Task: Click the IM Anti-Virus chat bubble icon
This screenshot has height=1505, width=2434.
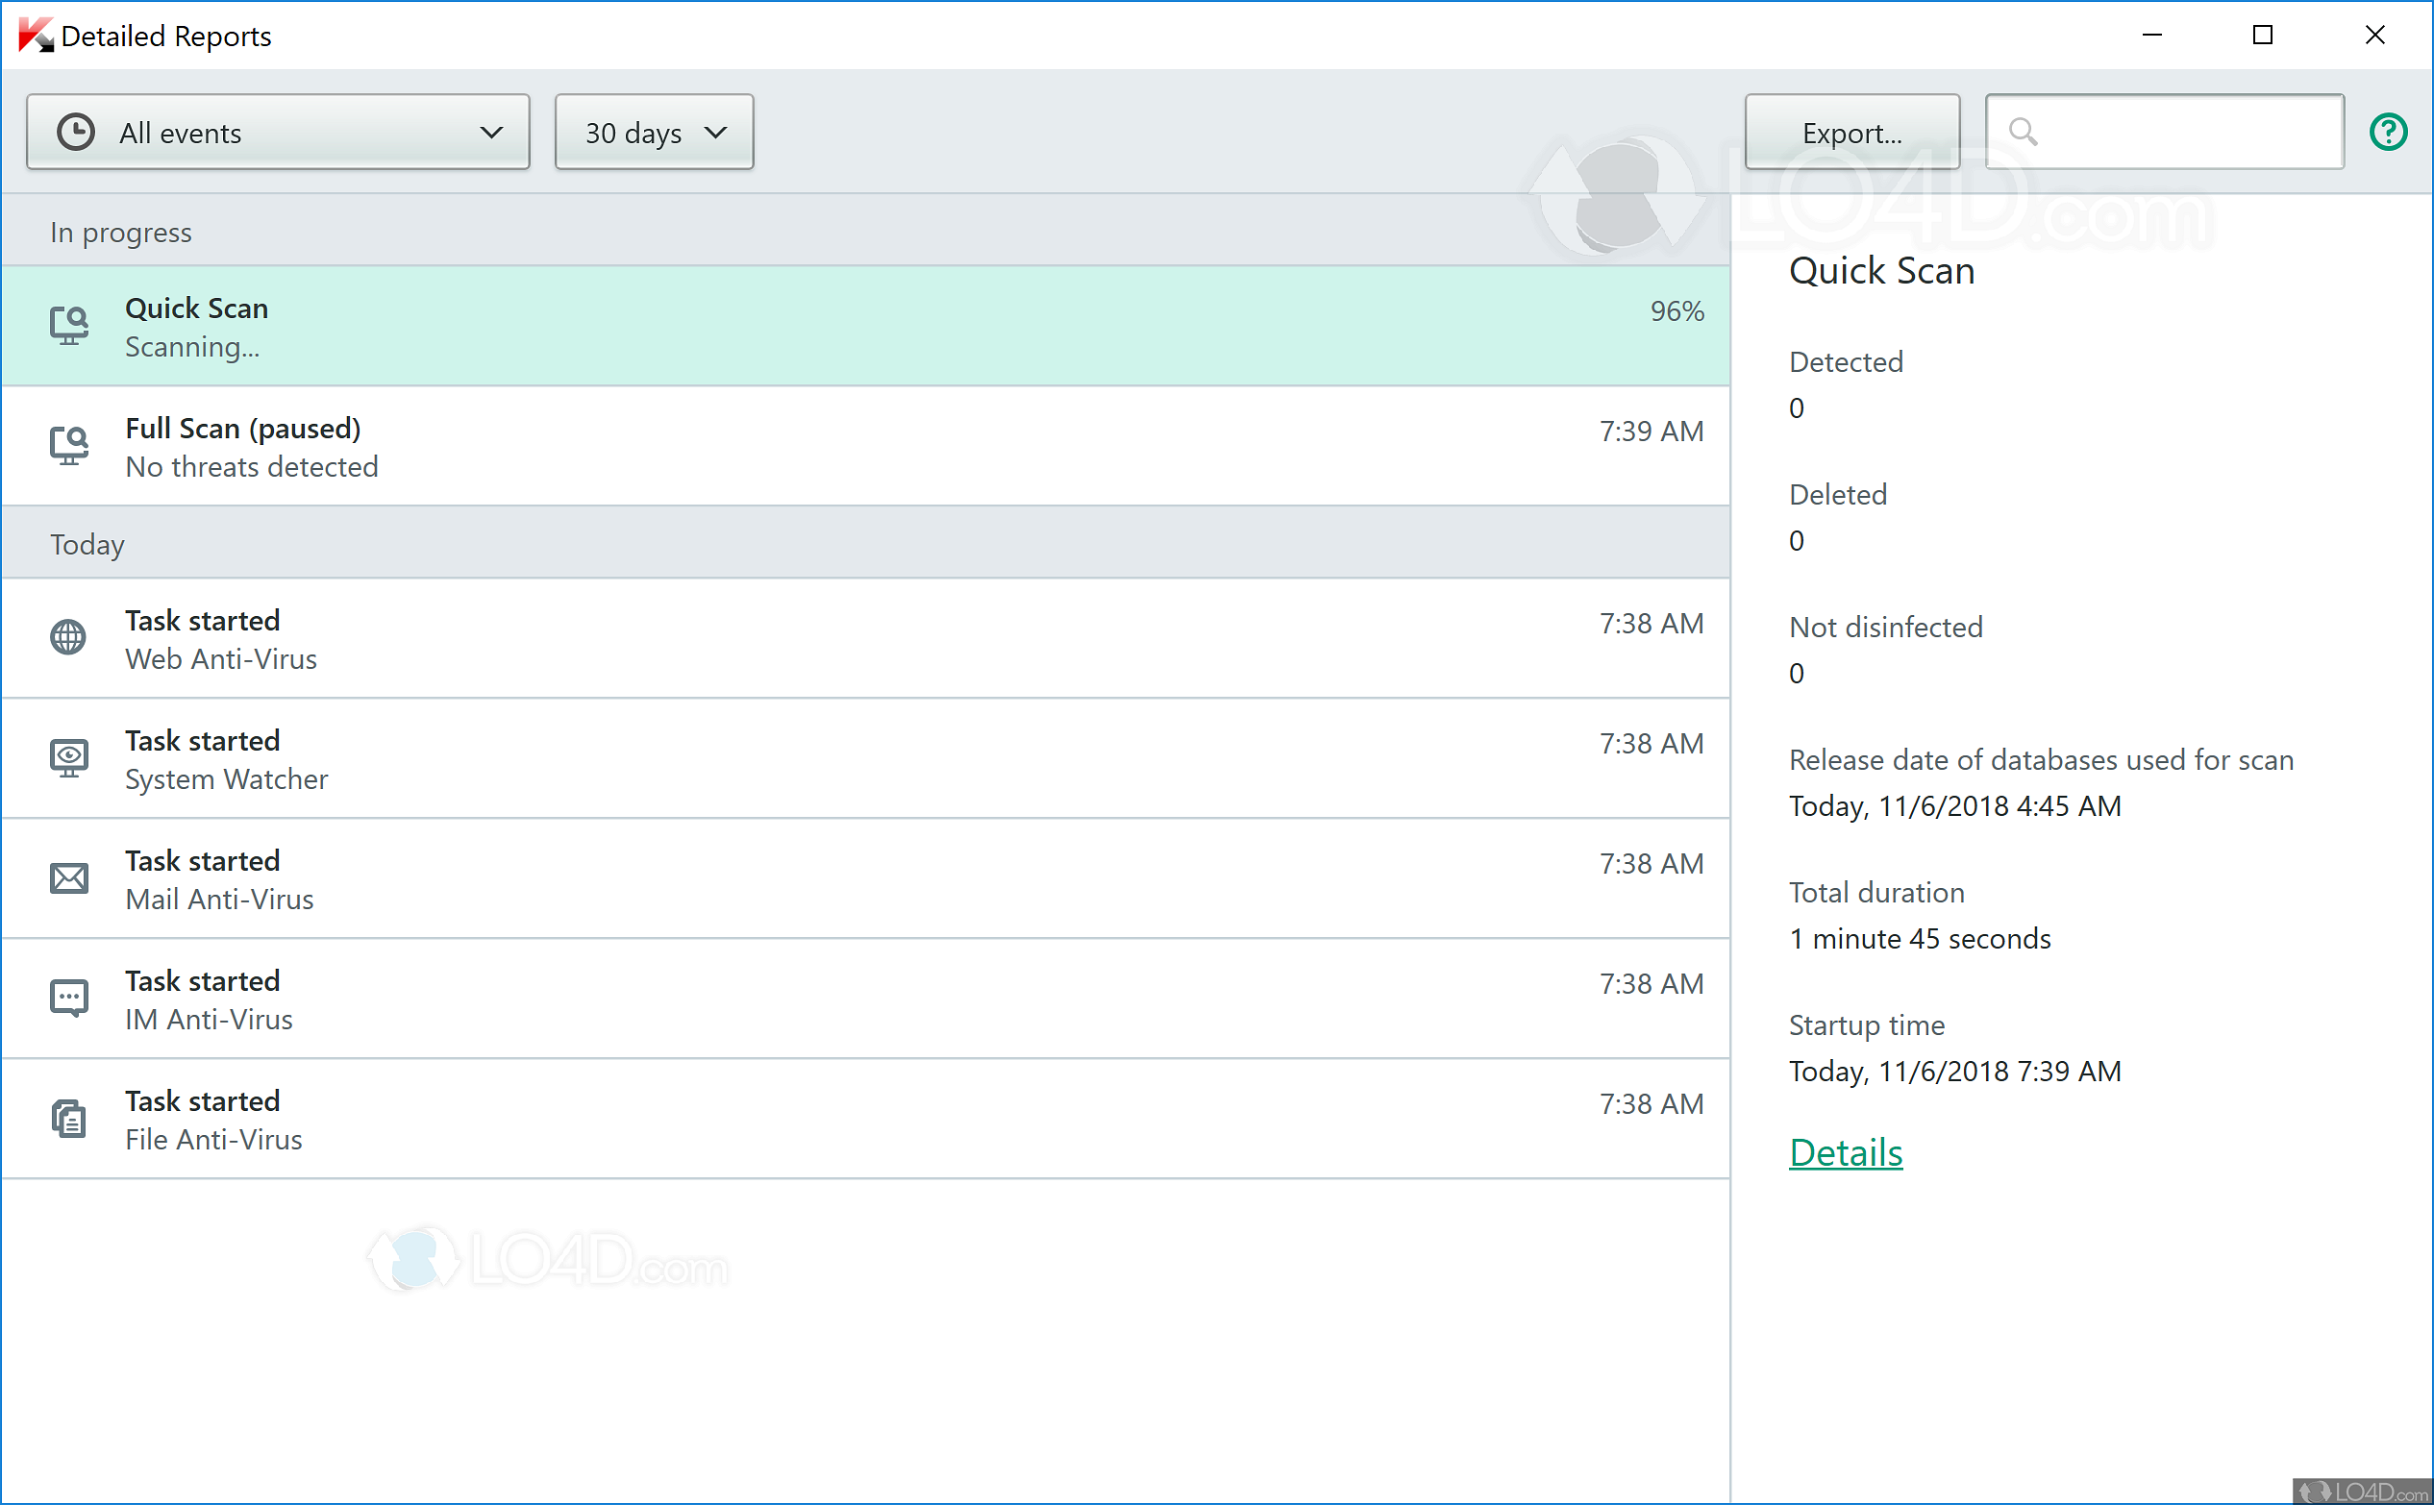Action: click(68, 999)
